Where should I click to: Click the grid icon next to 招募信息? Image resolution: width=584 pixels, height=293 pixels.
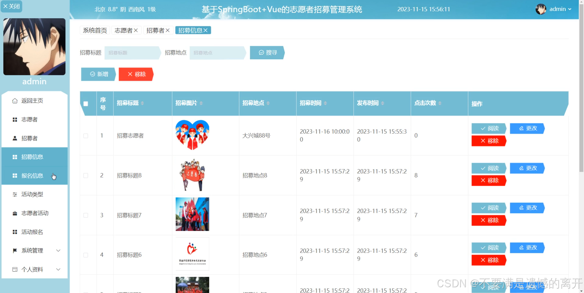coord(15,157)
